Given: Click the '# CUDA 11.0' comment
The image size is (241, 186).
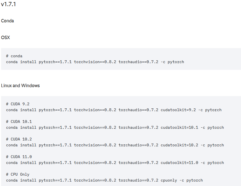Looking at the screenshot, I should coord(19,157).
